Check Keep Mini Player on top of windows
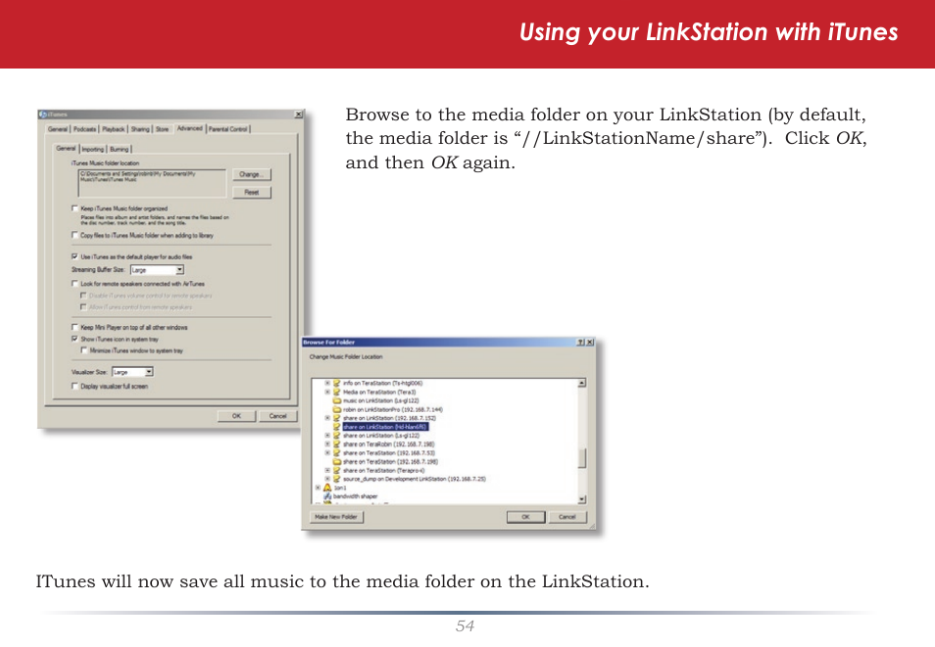 tap(74, 327)
